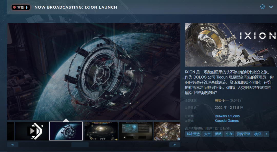Select the 策略 tag
The height and width of the screenshot is (152, 277).
[x=218, y=134]
